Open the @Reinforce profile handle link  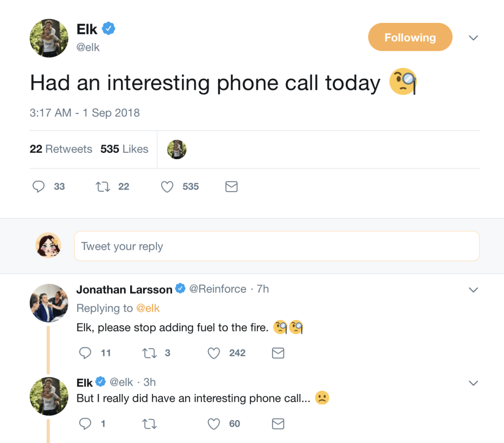[x=218, y=289]
